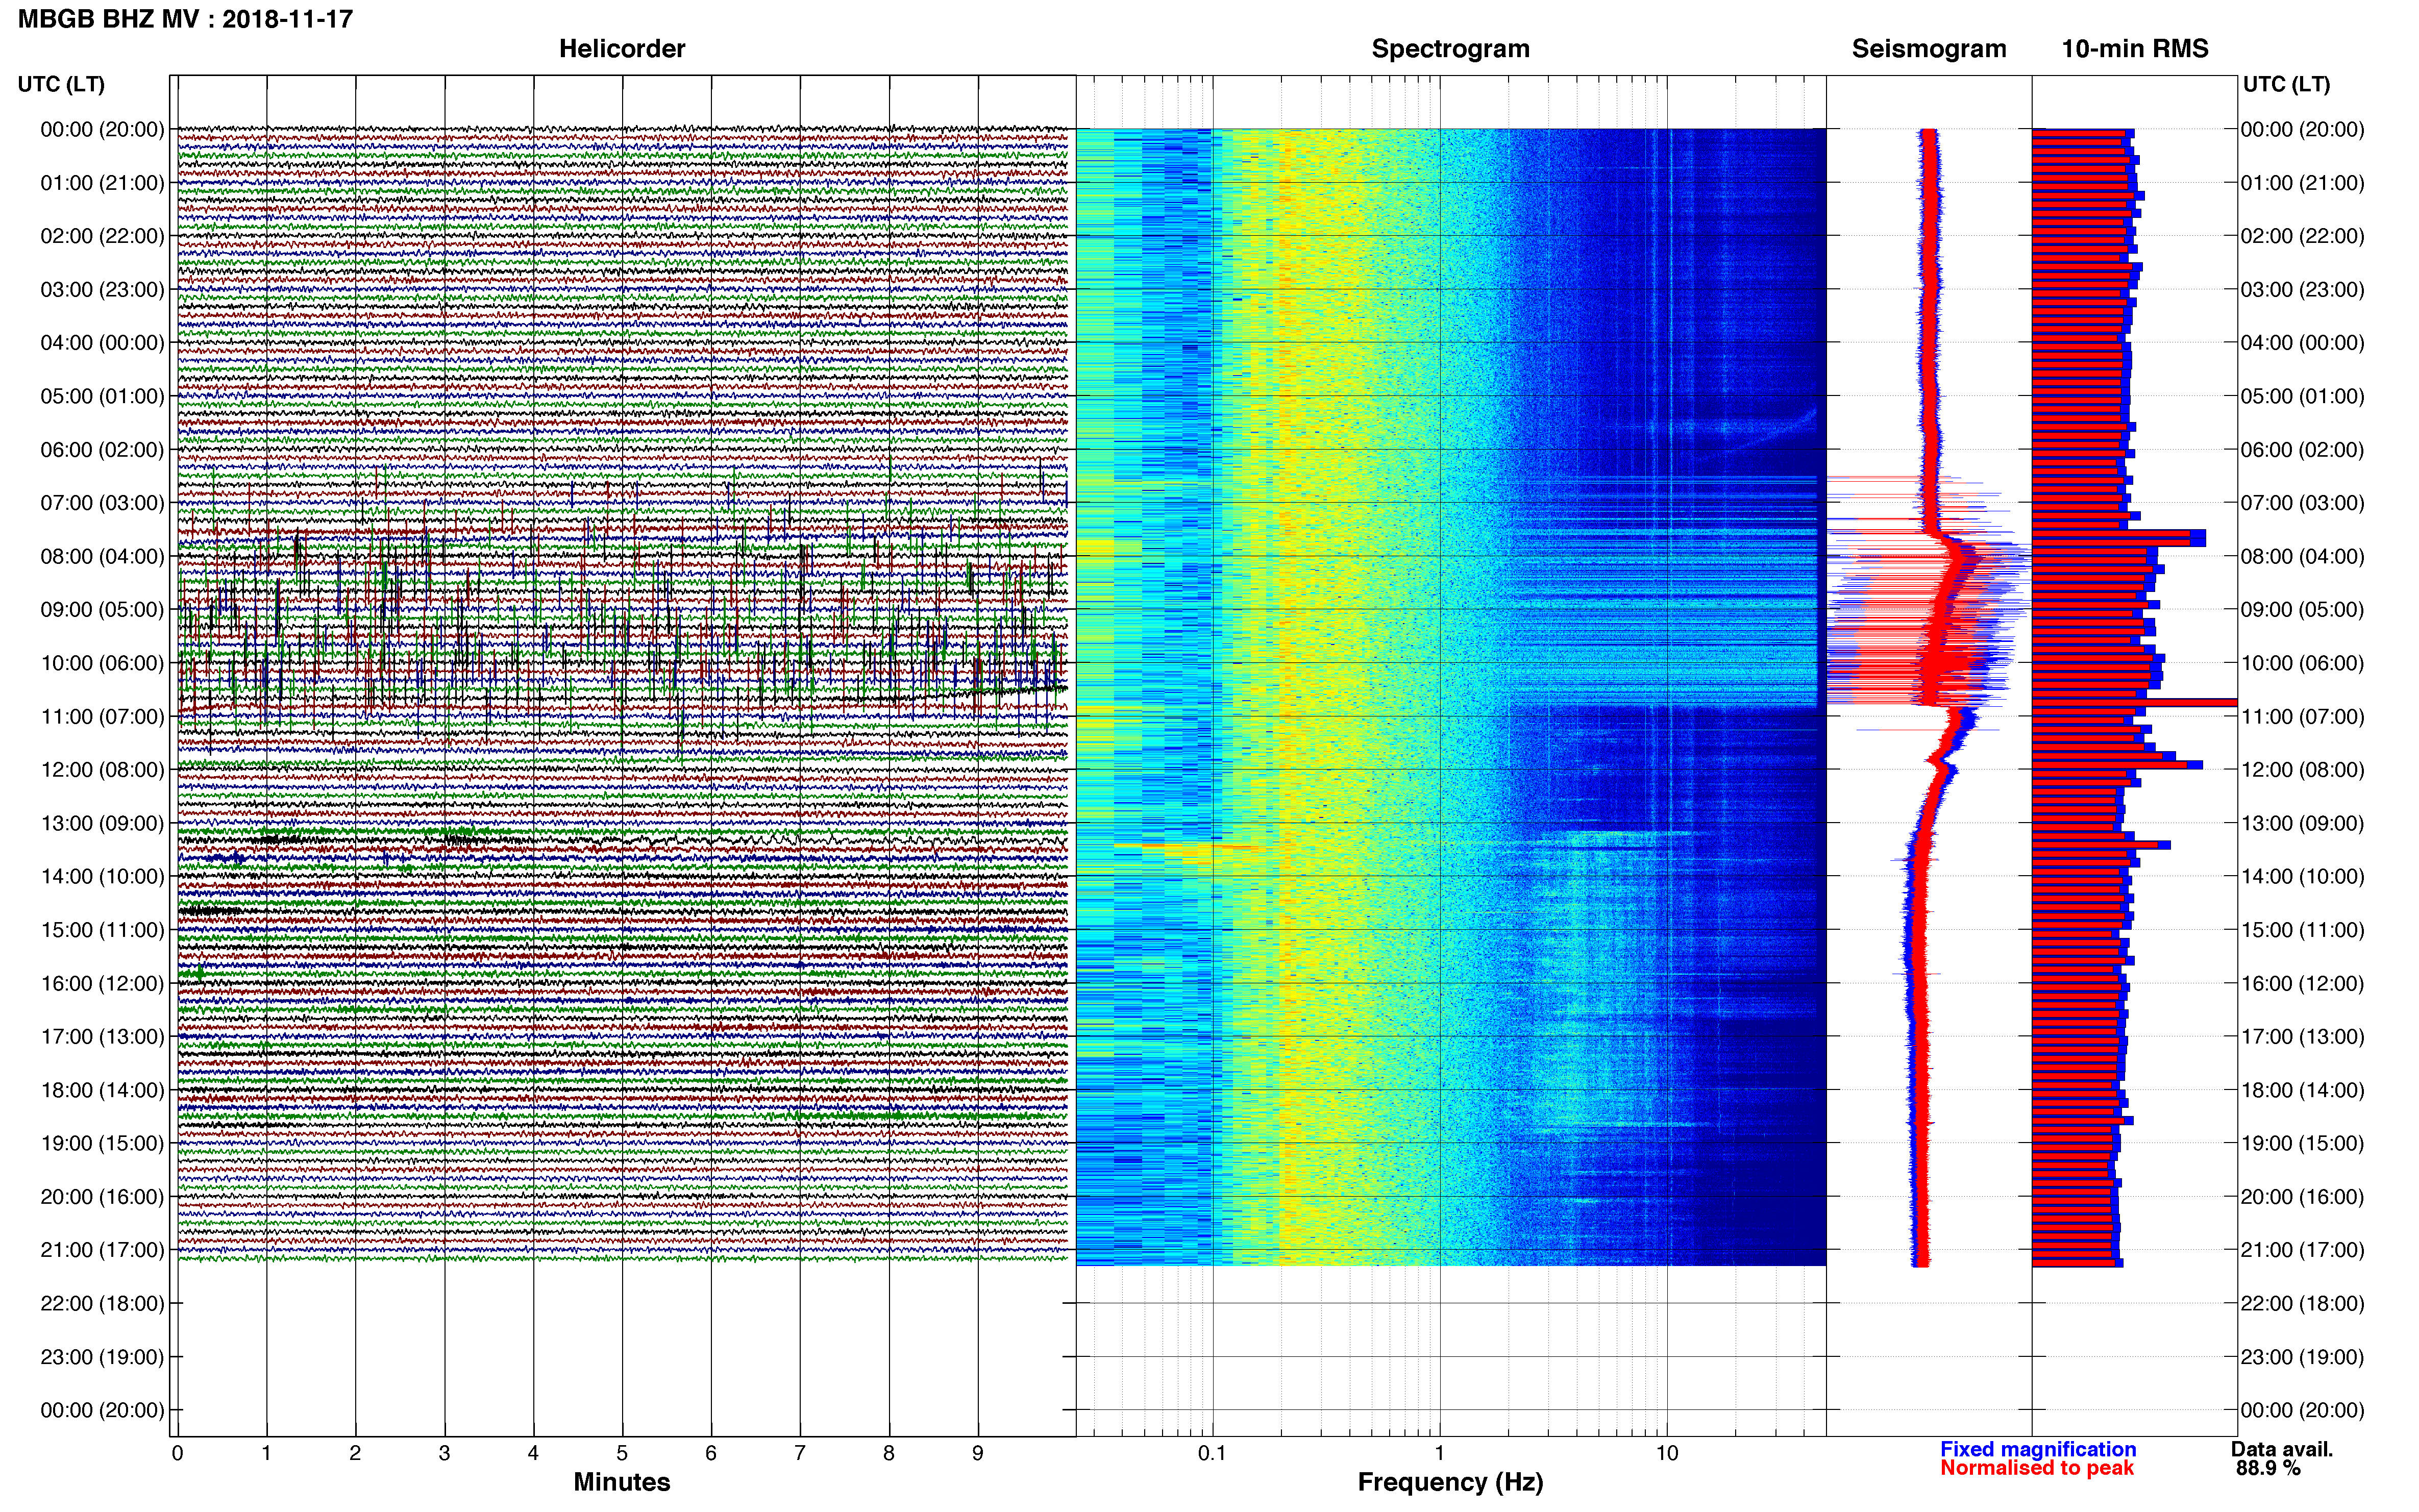This screenshot has height=1512, width=2419.
Task: Click the left time label '11:00 (07:00)'
Action: (102, 717)
